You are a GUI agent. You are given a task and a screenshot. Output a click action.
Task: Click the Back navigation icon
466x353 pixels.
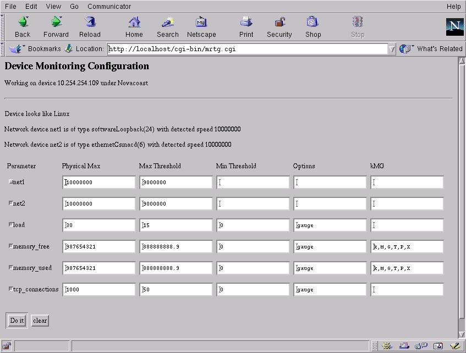pos(23,23)
